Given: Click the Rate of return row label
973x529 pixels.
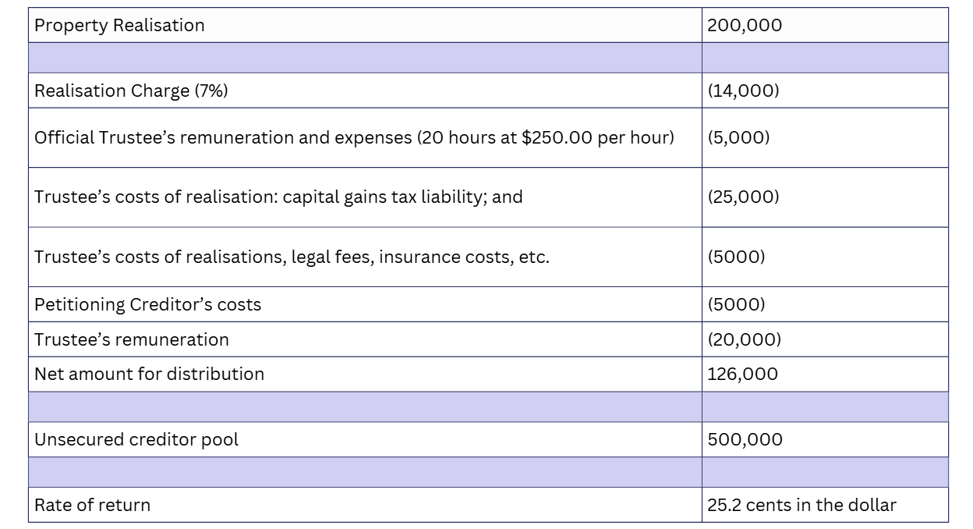Looking at the screenshot, I should [92, 505].
